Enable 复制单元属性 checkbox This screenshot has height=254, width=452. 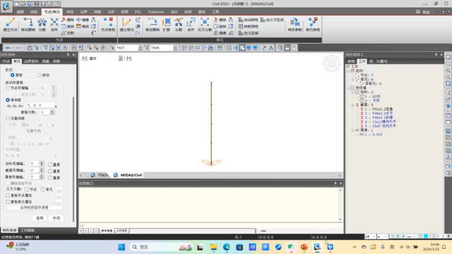click(x=8, y=202)
